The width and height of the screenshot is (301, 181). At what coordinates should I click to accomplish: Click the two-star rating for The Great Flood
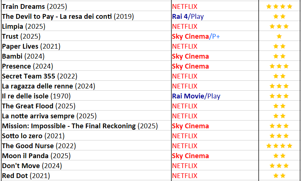(279, 106)
